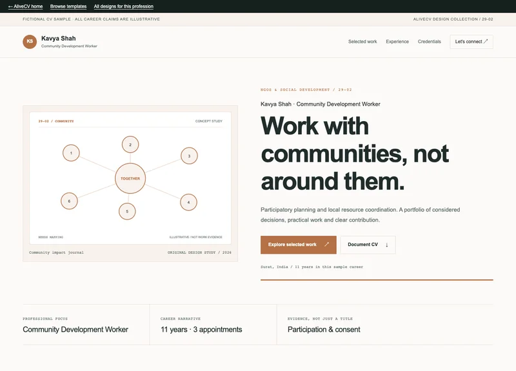Select node 3 in community diagram
The height and width of the screenshot is (371, 516).
tap(189, 156)
